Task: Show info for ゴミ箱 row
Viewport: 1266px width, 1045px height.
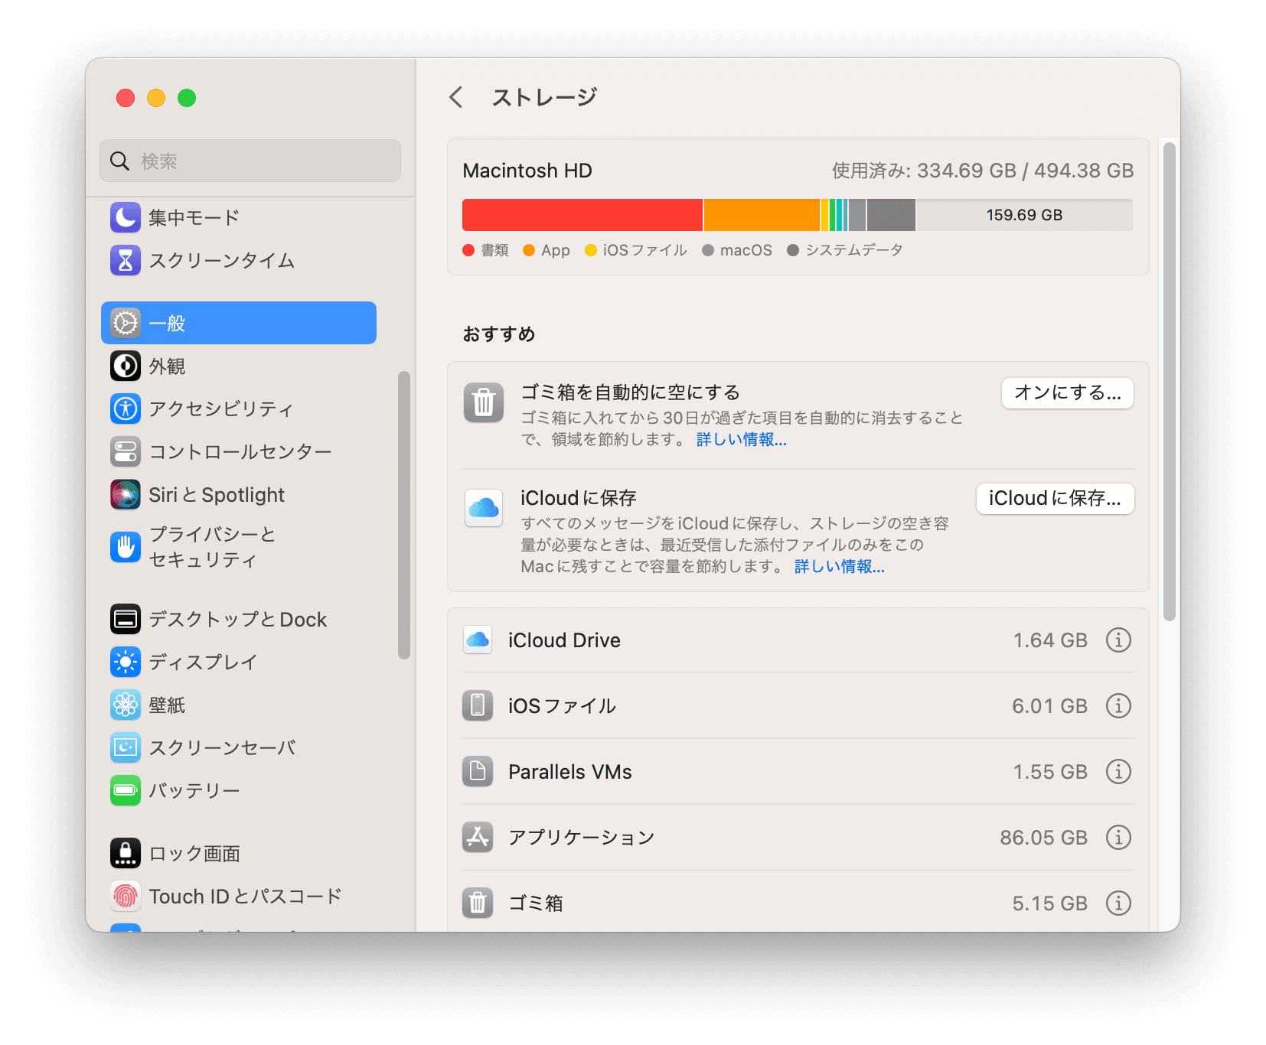Action: tap(1118, 903)
